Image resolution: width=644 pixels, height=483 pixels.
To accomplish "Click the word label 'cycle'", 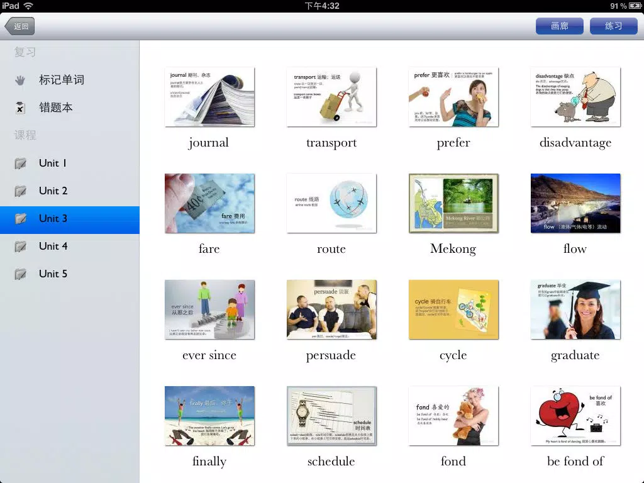I will click(453, 356).
